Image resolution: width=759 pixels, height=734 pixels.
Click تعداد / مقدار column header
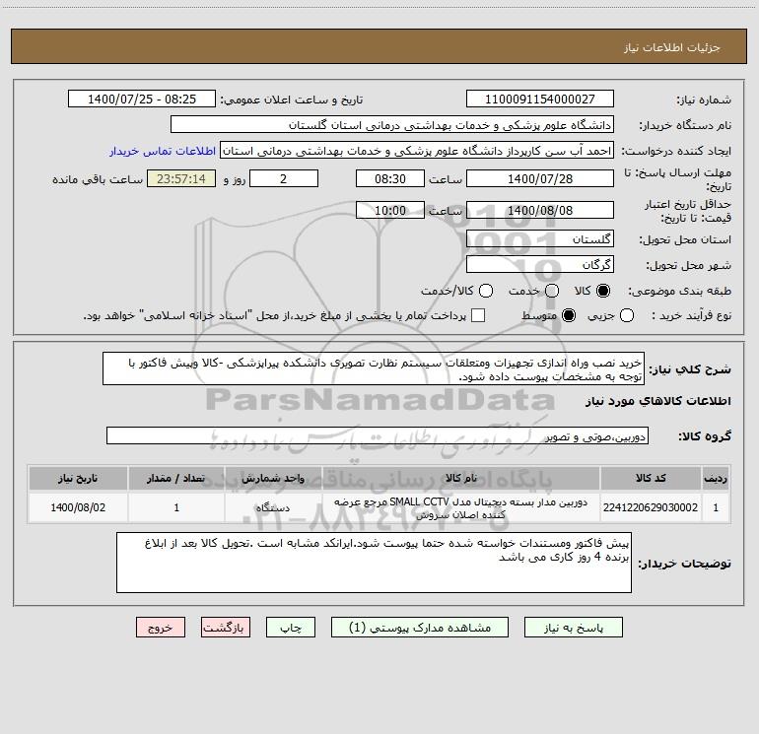[x=176, y=478]
